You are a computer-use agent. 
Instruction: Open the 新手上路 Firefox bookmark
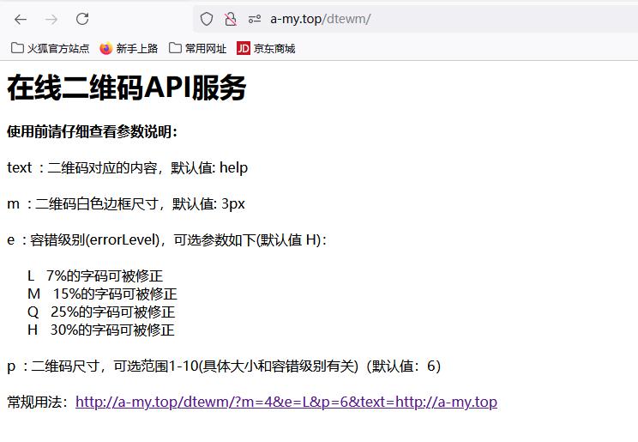pyautogui.click(x=129, y=48)
